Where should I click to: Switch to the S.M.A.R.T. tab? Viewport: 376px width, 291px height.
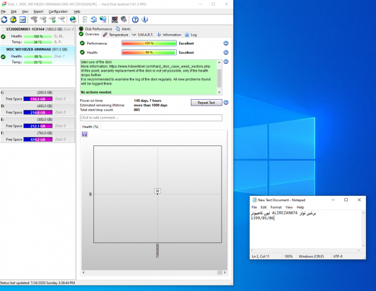click(143, 35)
